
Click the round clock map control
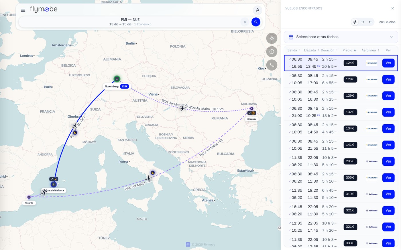point(272,52)
